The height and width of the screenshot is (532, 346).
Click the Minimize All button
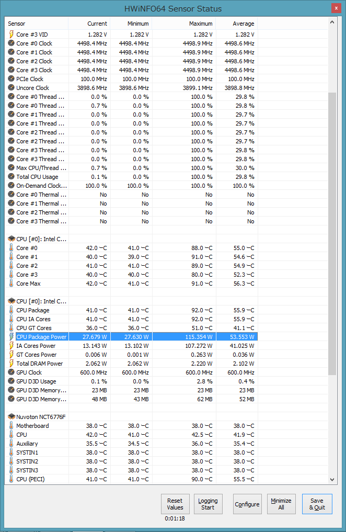coord(281,504)
